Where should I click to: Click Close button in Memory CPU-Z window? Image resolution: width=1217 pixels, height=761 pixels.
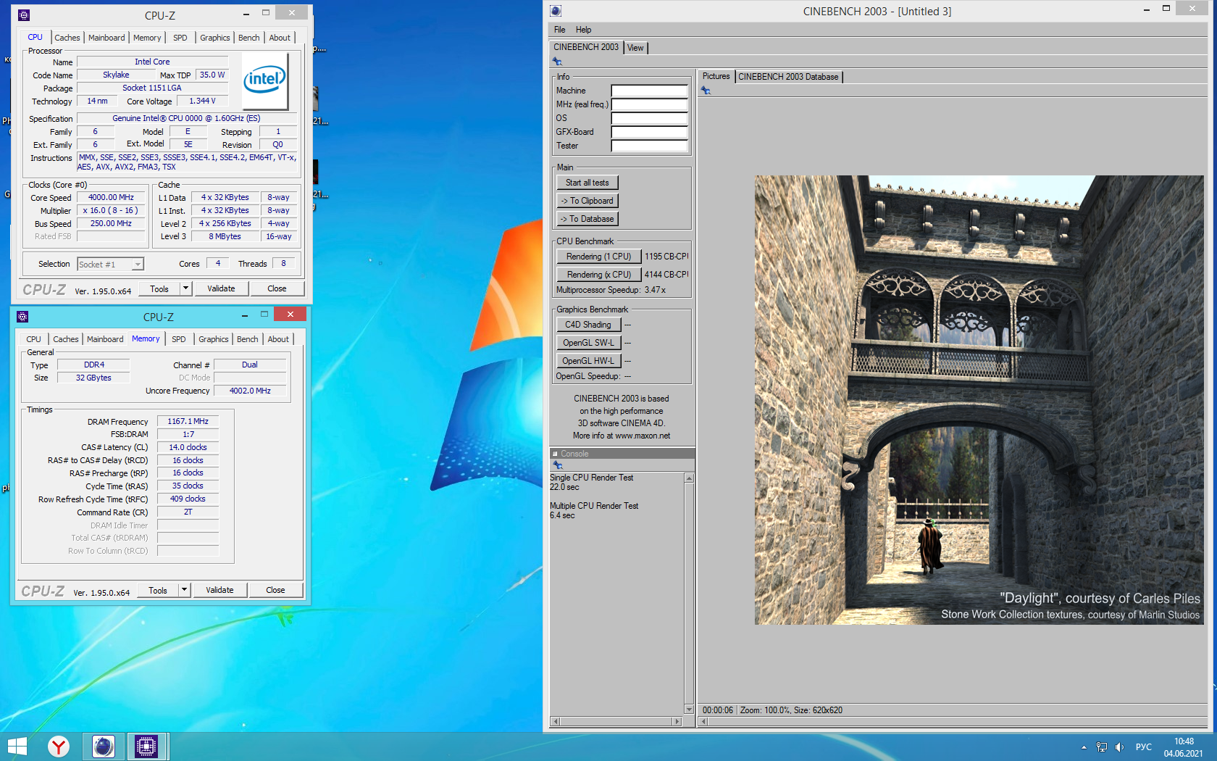pos(275,590)
